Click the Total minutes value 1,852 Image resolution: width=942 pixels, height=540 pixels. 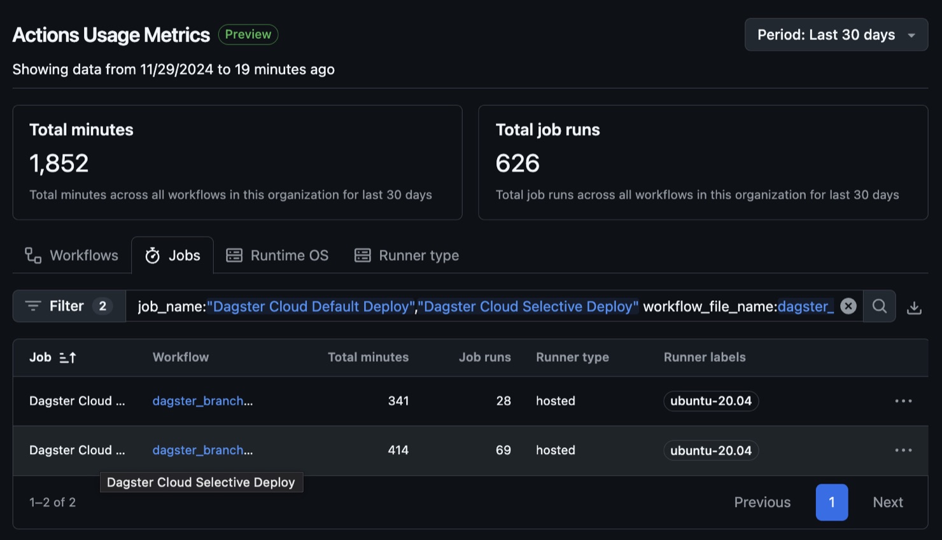click(59, 163)
